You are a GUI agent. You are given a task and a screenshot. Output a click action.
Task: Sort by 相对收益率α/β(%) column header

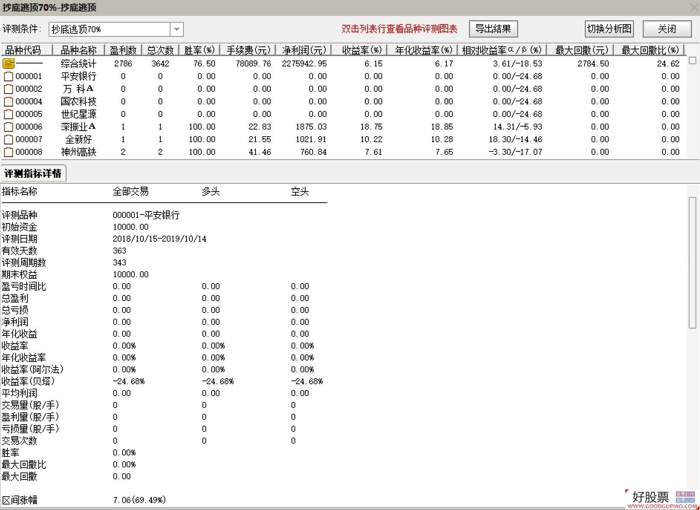(502, 50)
